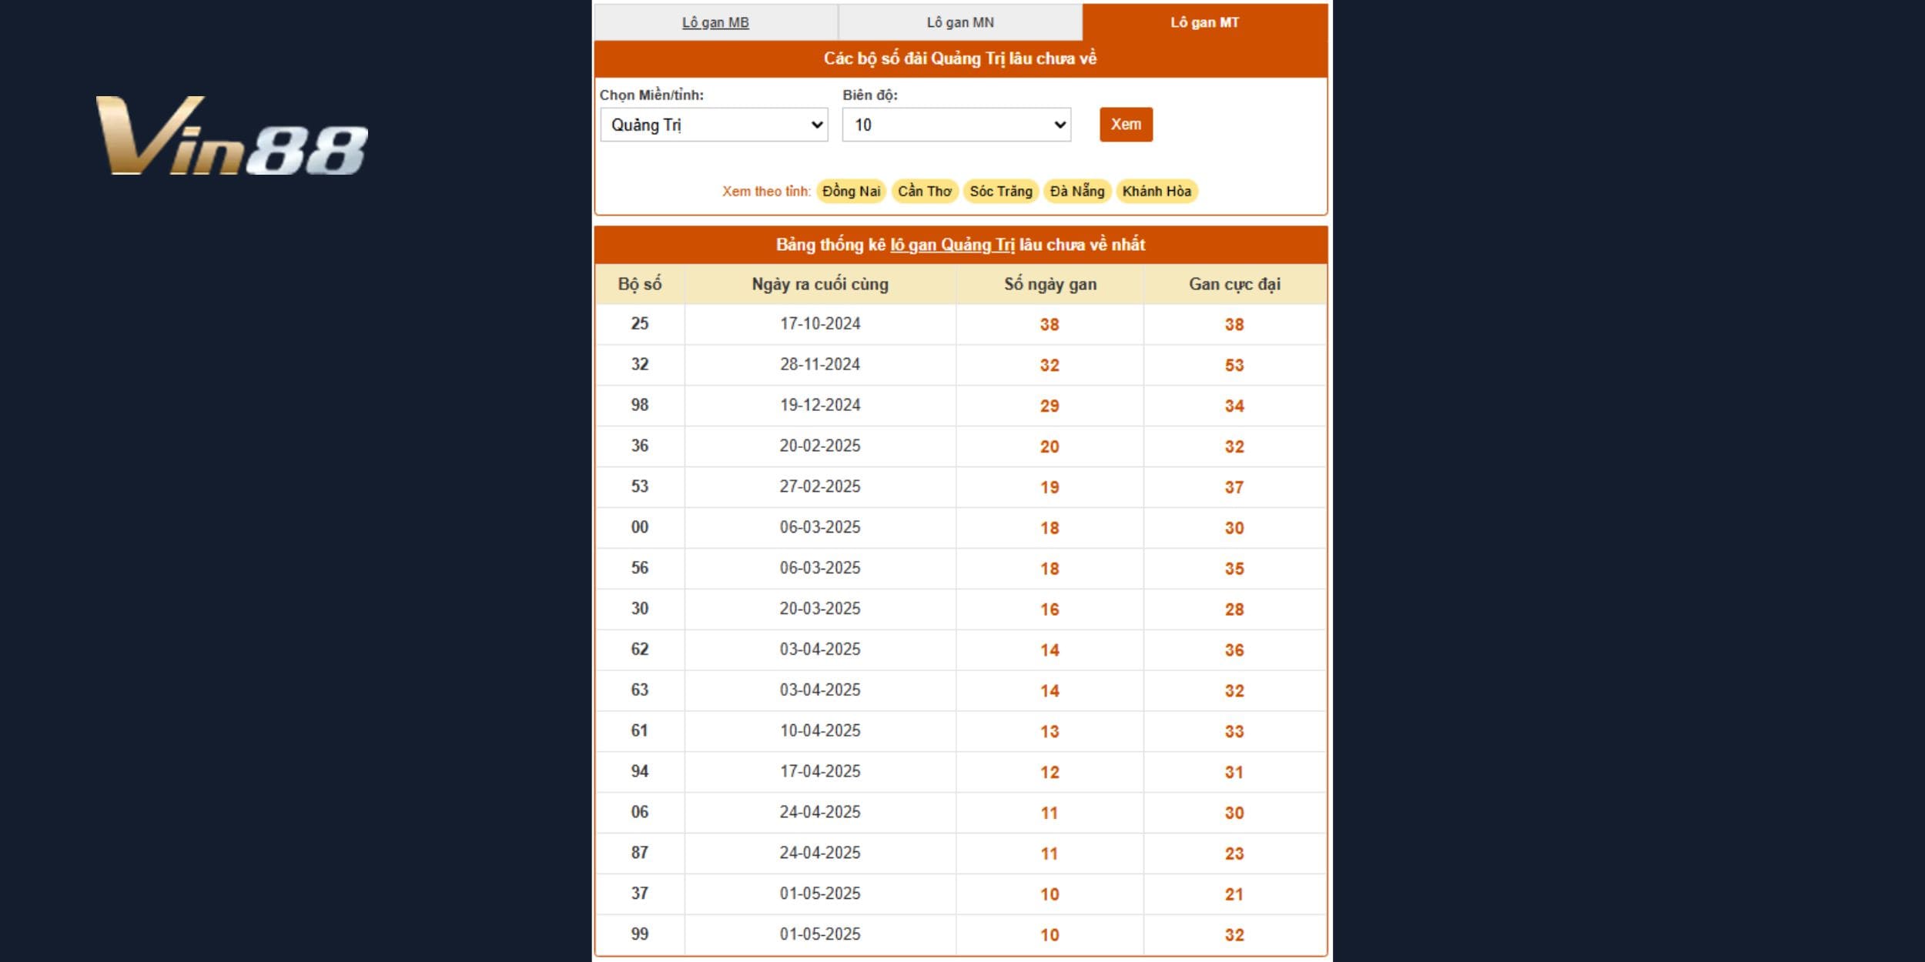Click số ngày gan 12 in row 94
Image resolution: width=1925 pixels, height=962 pixels.
tap(1050, 773)
